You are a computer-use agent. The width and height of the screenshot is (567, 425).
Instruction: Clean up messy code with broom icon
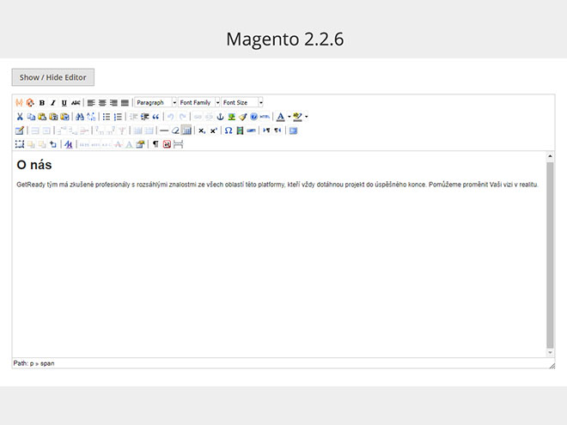click(x=242, y=117)
